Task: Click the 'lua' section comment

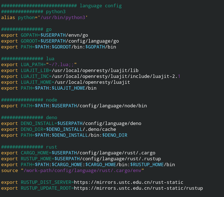Action: pos(28,59)
